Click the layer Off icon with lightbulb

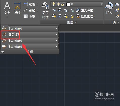point(54,10)
